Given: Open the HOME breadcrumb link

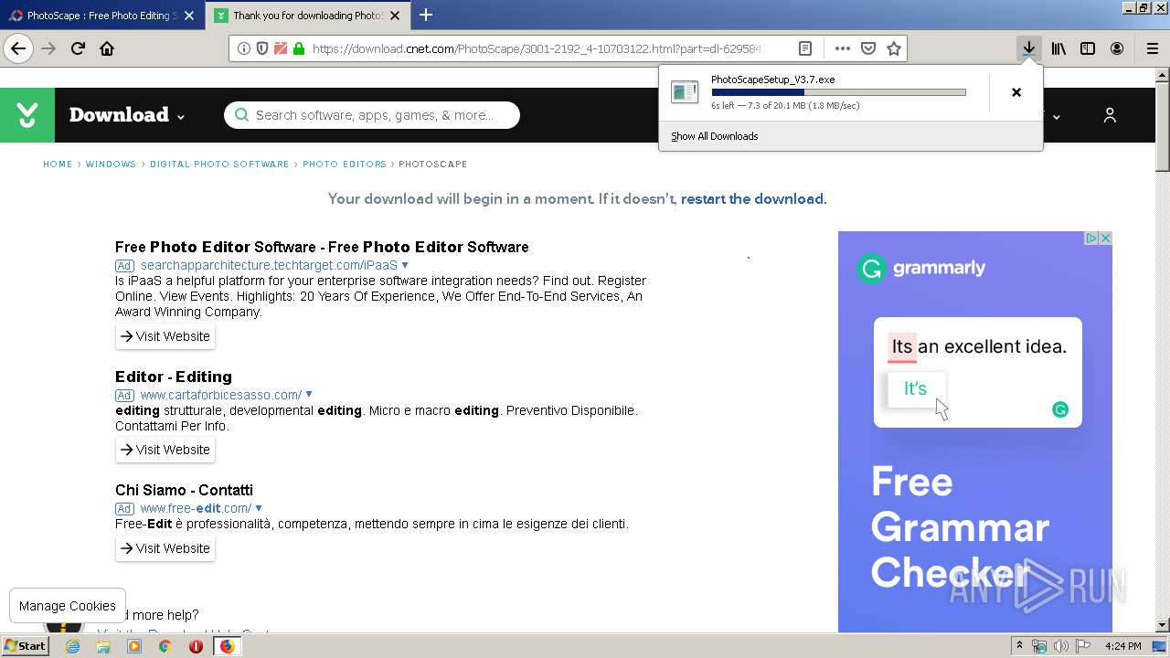Looking at the screenshot, I should pos(58,164).
